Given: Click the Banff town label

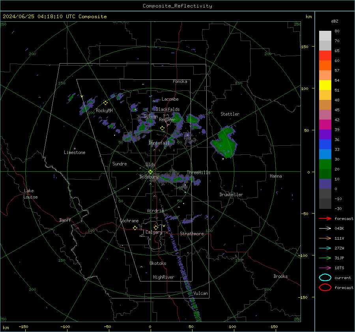Looking at the screenshot, I should 65,220.
